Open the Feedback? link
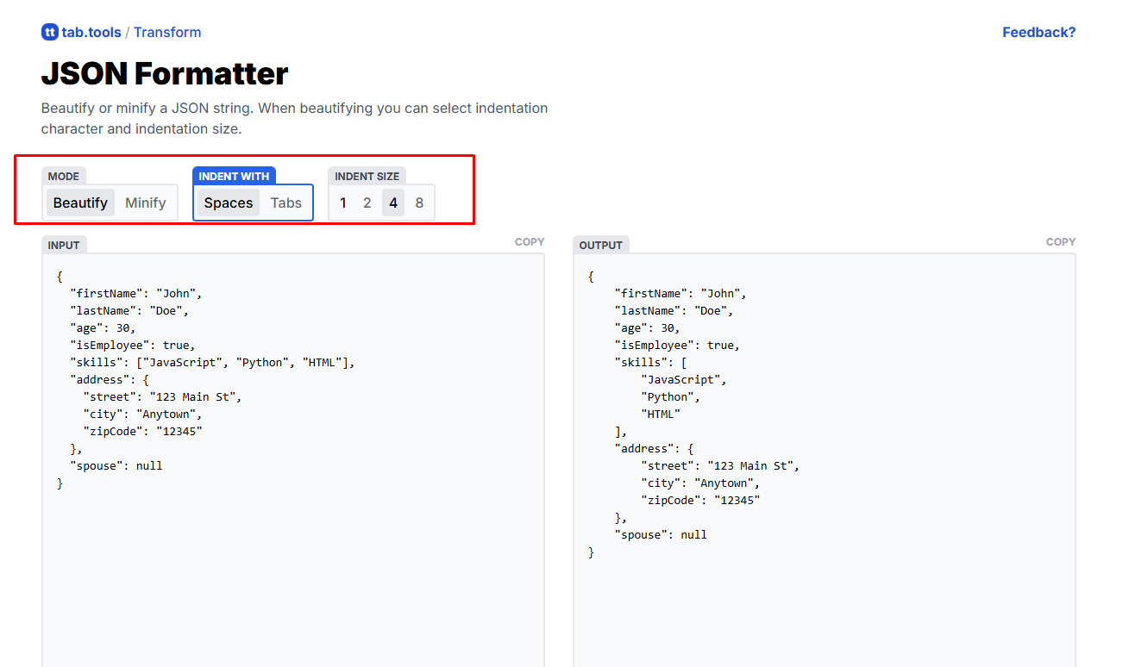The width and height of the screenshot is (1129, 667). click(1038, 32)
